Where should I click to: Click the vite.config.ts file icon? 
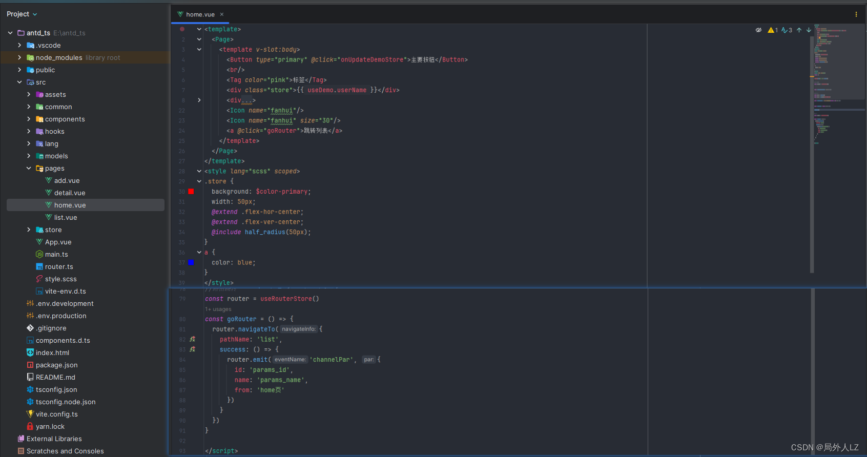(x=30, y=414)
